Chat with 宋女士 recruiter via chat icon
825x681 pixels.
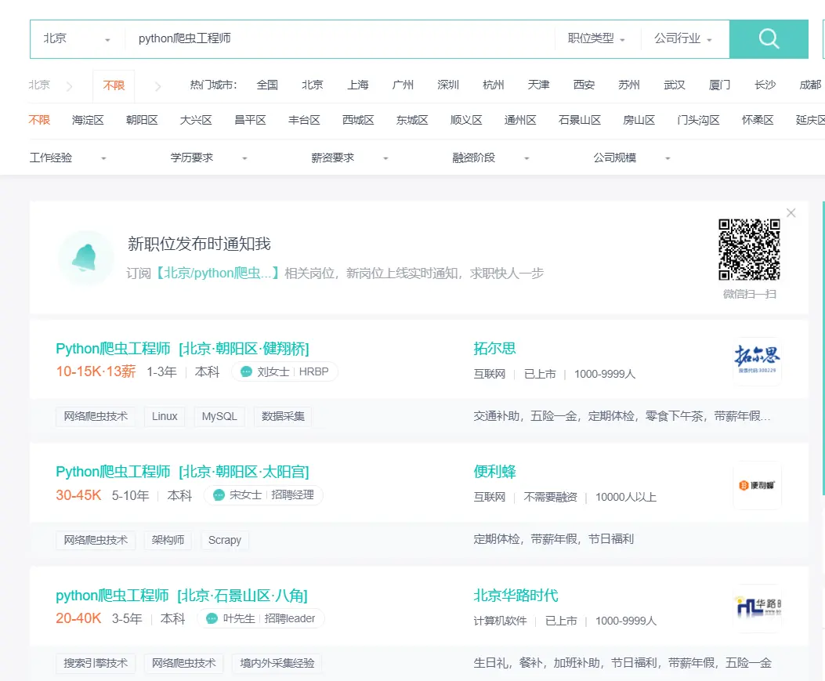(219, 494)
